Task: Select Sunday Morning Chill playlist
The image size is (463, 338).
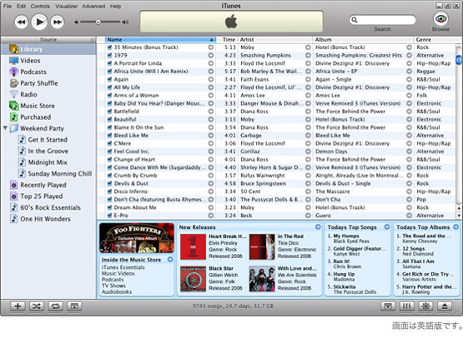Action: tap(48, 173)
